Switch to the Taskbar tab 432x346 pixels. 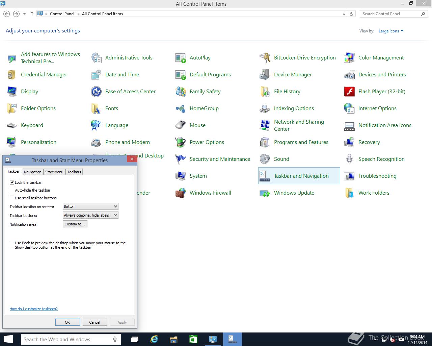(14, 171)
